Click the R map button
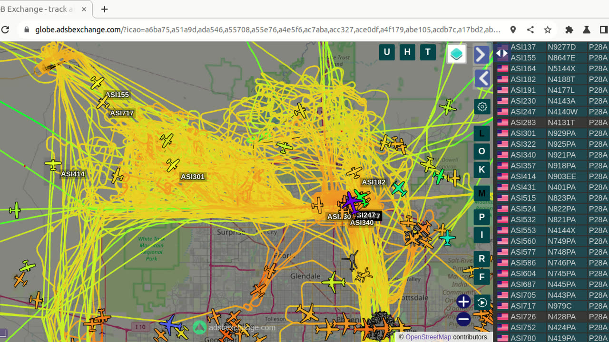Viewport: 609px width, 342px height. click(x=481, y=259)
